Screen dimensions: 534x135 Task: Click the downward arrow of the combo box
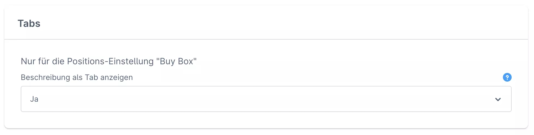[498, 99]
